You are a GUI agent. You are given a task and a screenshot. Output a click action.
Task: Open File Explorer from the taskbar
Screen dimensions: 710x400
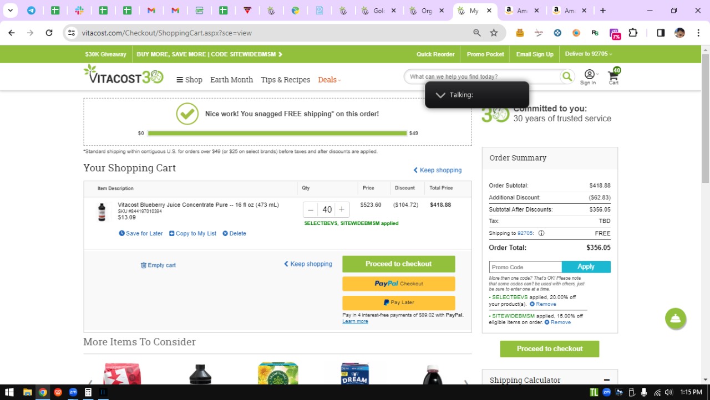tap(27, 392)
